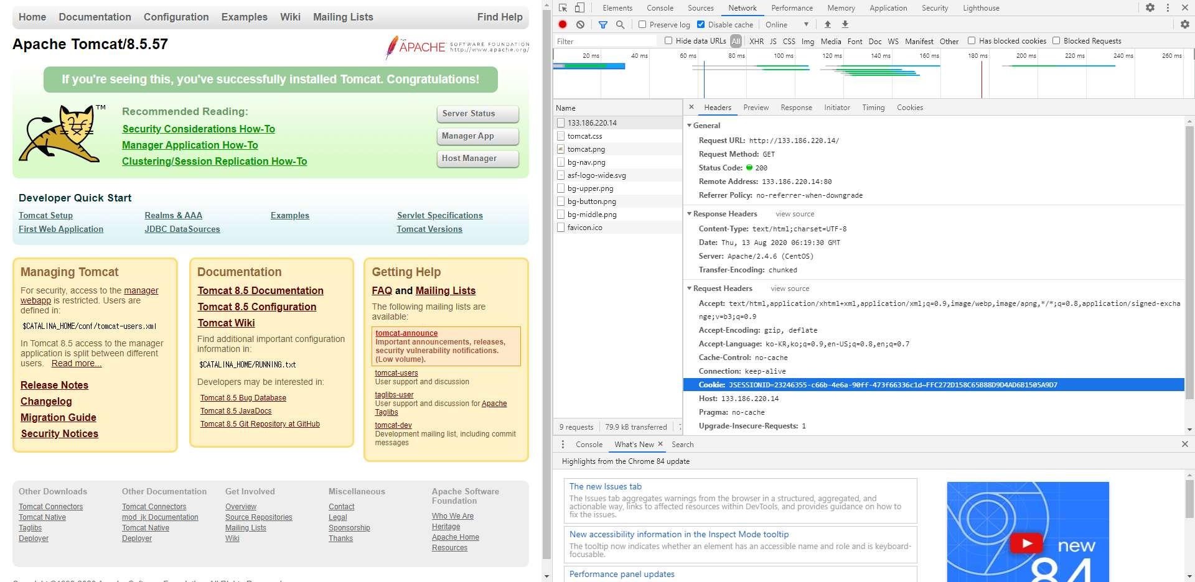Screen dimensions: 1195x582
Task: Toggle the network filter funnel icon
Action: [602, 24]
